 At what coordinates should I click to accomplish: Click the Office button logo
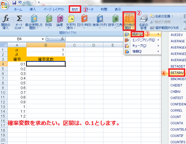pos(4,5)
